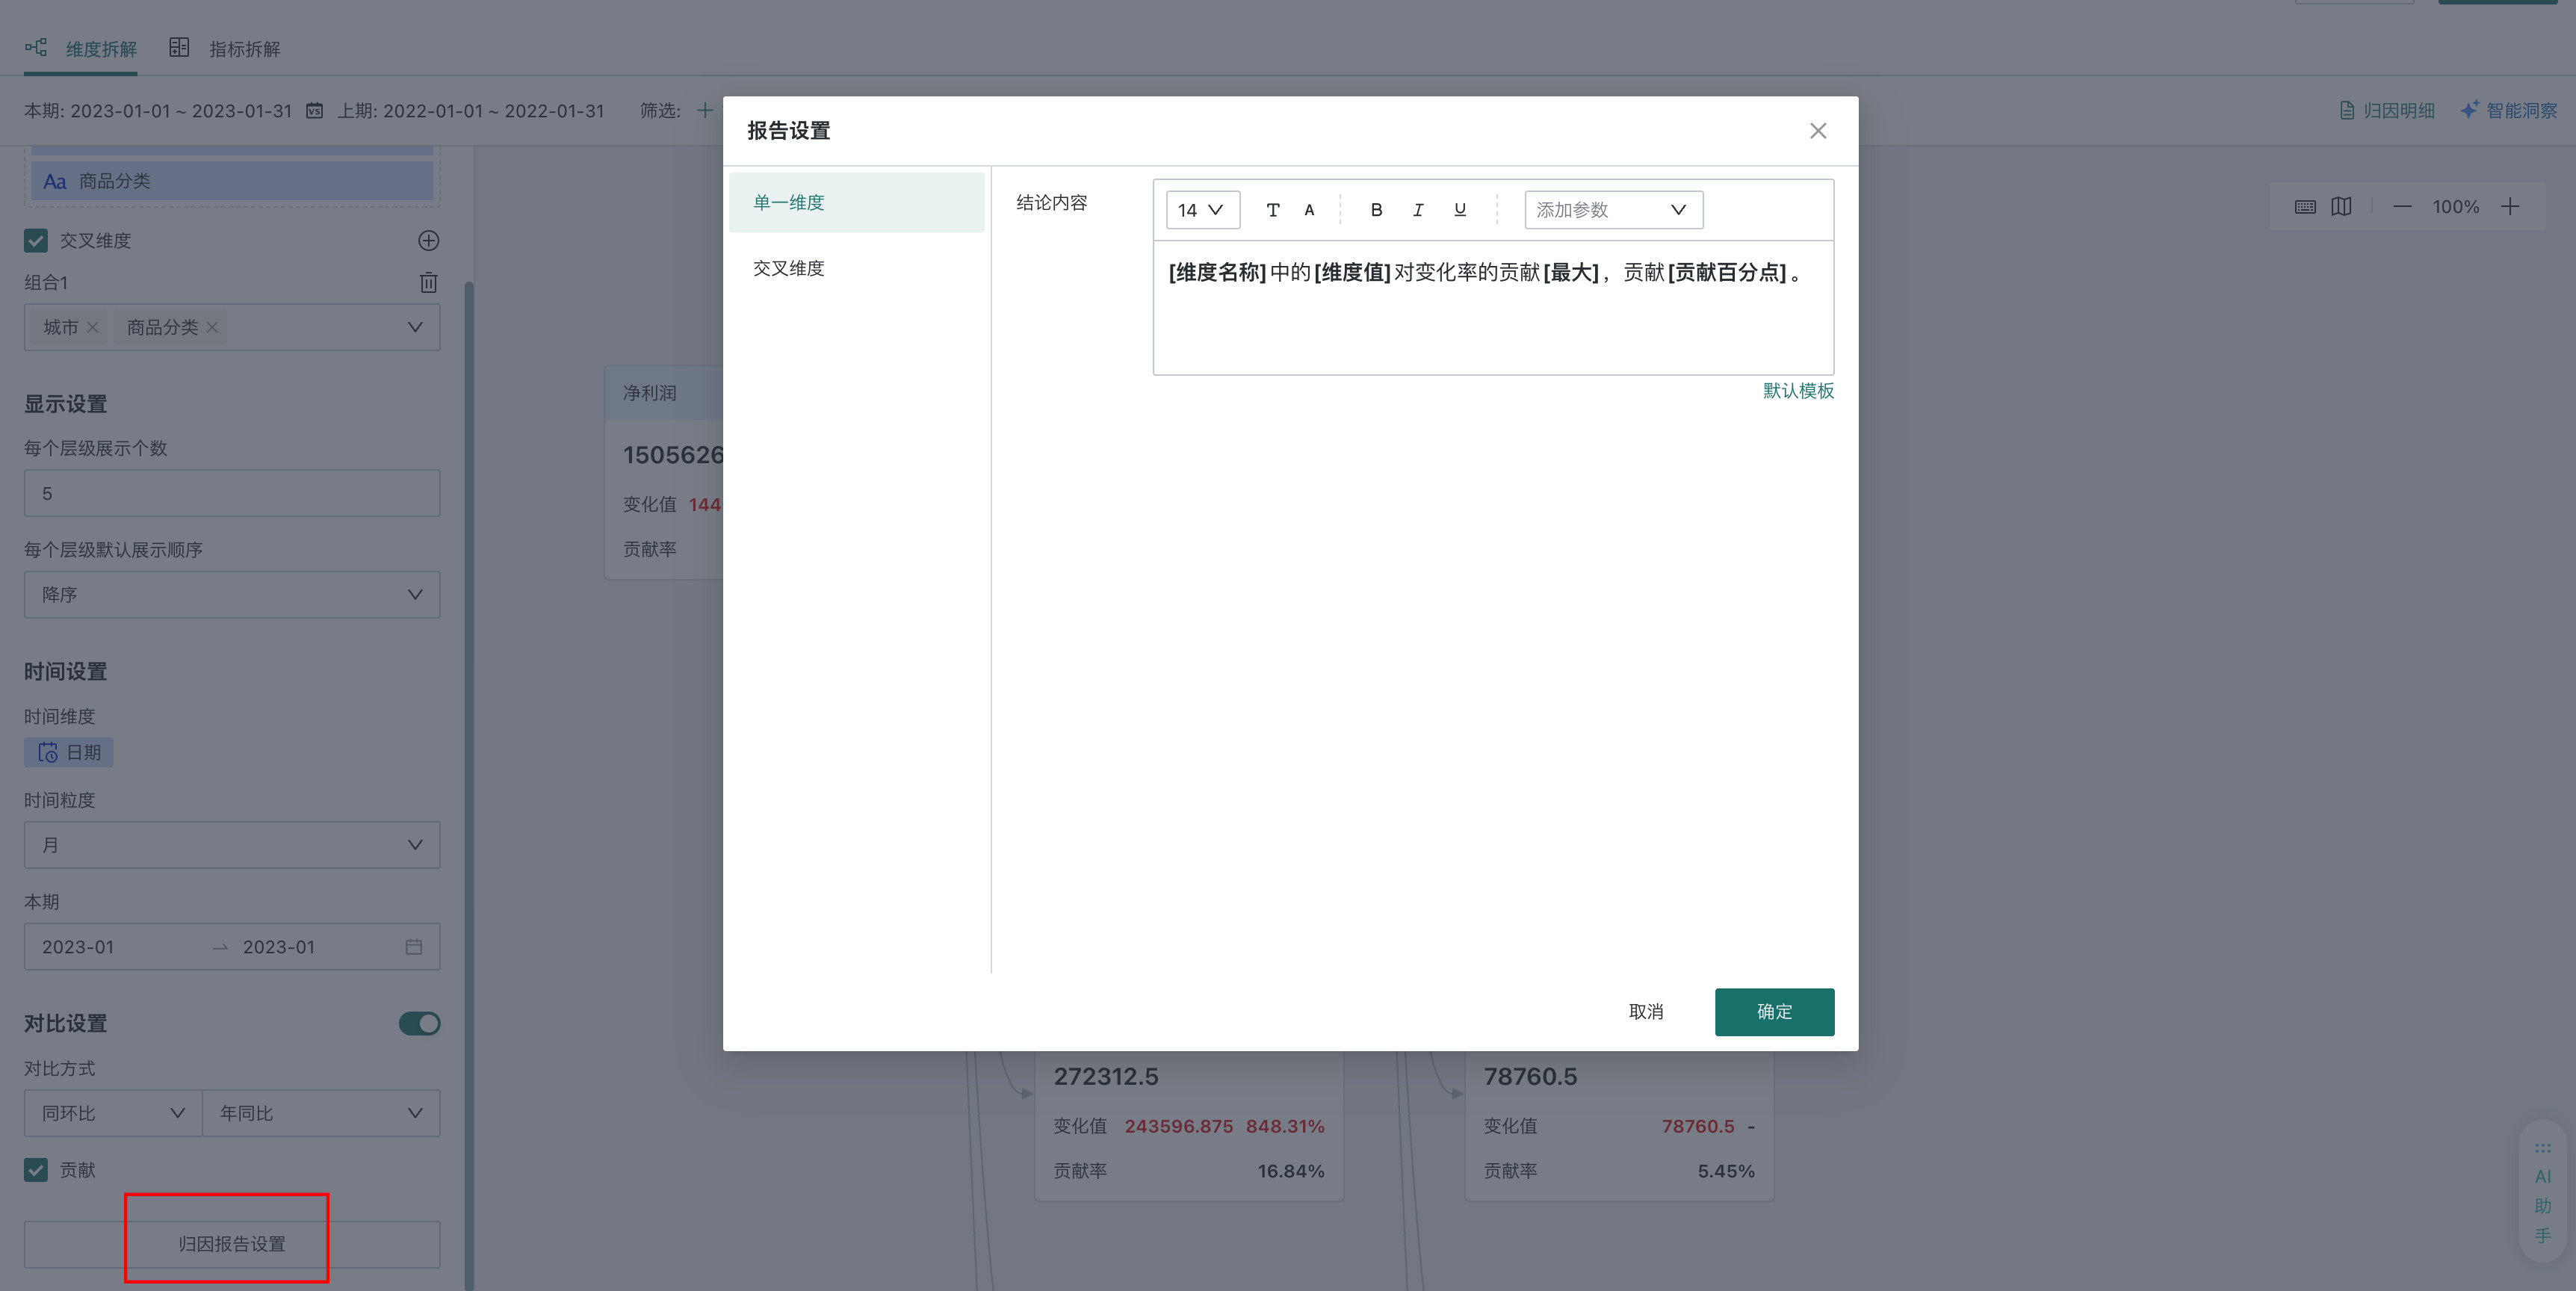
Task: Click the 78760.5 card value
Action: (1530, 1076)
